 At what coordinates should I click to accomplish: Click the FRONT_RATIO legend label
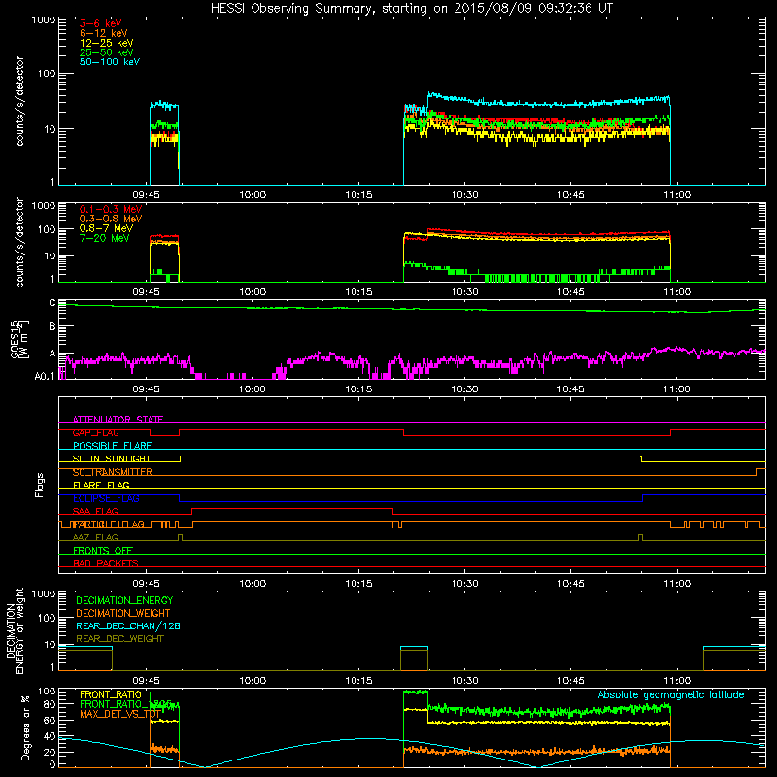111,694
